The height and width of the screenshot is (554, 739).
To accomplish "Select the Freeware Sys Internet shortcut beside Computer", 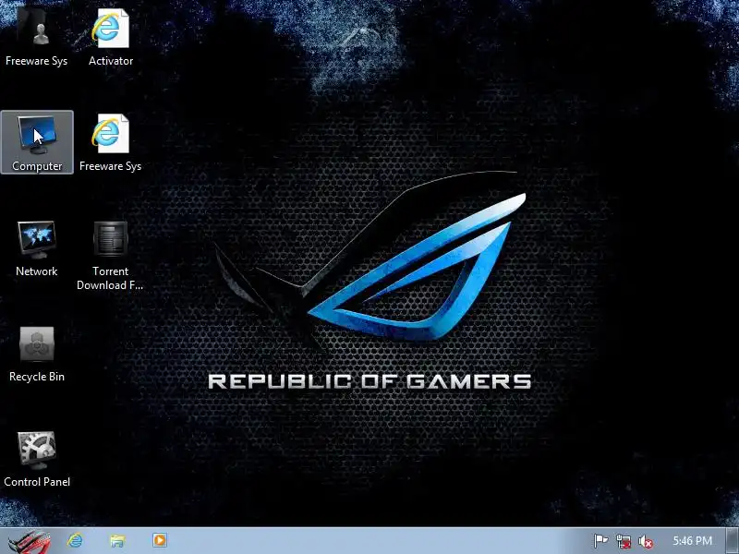I will 110,142.
